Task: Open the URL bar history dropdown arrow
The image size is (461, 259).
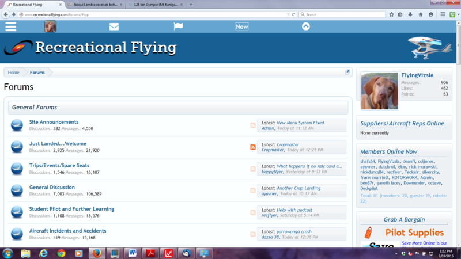Action: tap(288, 14)
